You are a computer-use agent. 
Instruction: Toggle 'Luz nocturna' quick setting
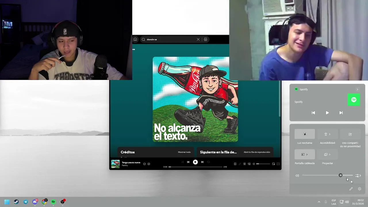pos(305,134)
